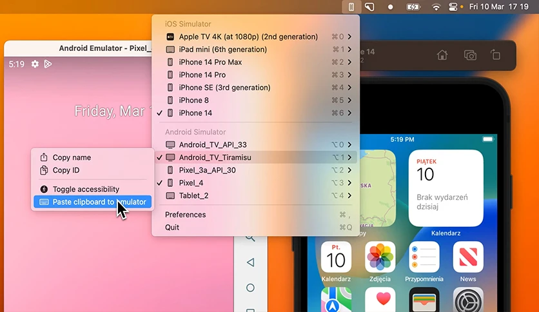
Task: Toggle the checked Android_TV_Tiramisu emulator
Action: tap(256, 157)
